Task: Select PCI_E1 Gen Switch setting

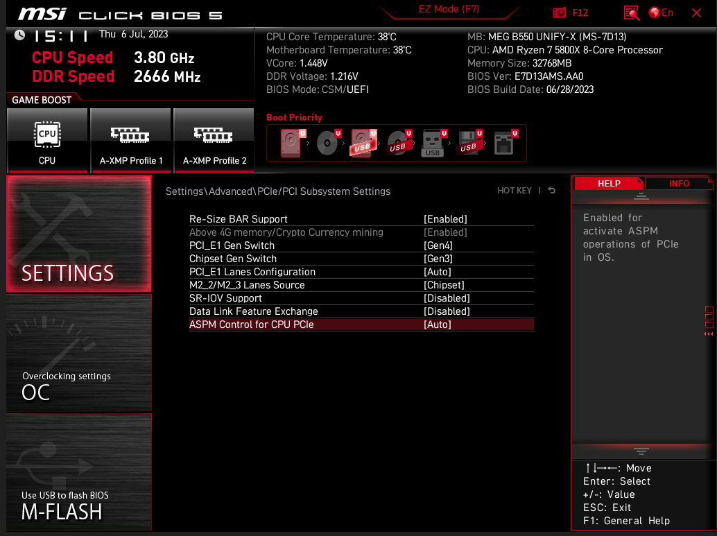Action: pyautogui.click(x=232, y=245)
